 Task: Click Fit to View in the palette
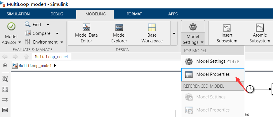coord(5,89)
